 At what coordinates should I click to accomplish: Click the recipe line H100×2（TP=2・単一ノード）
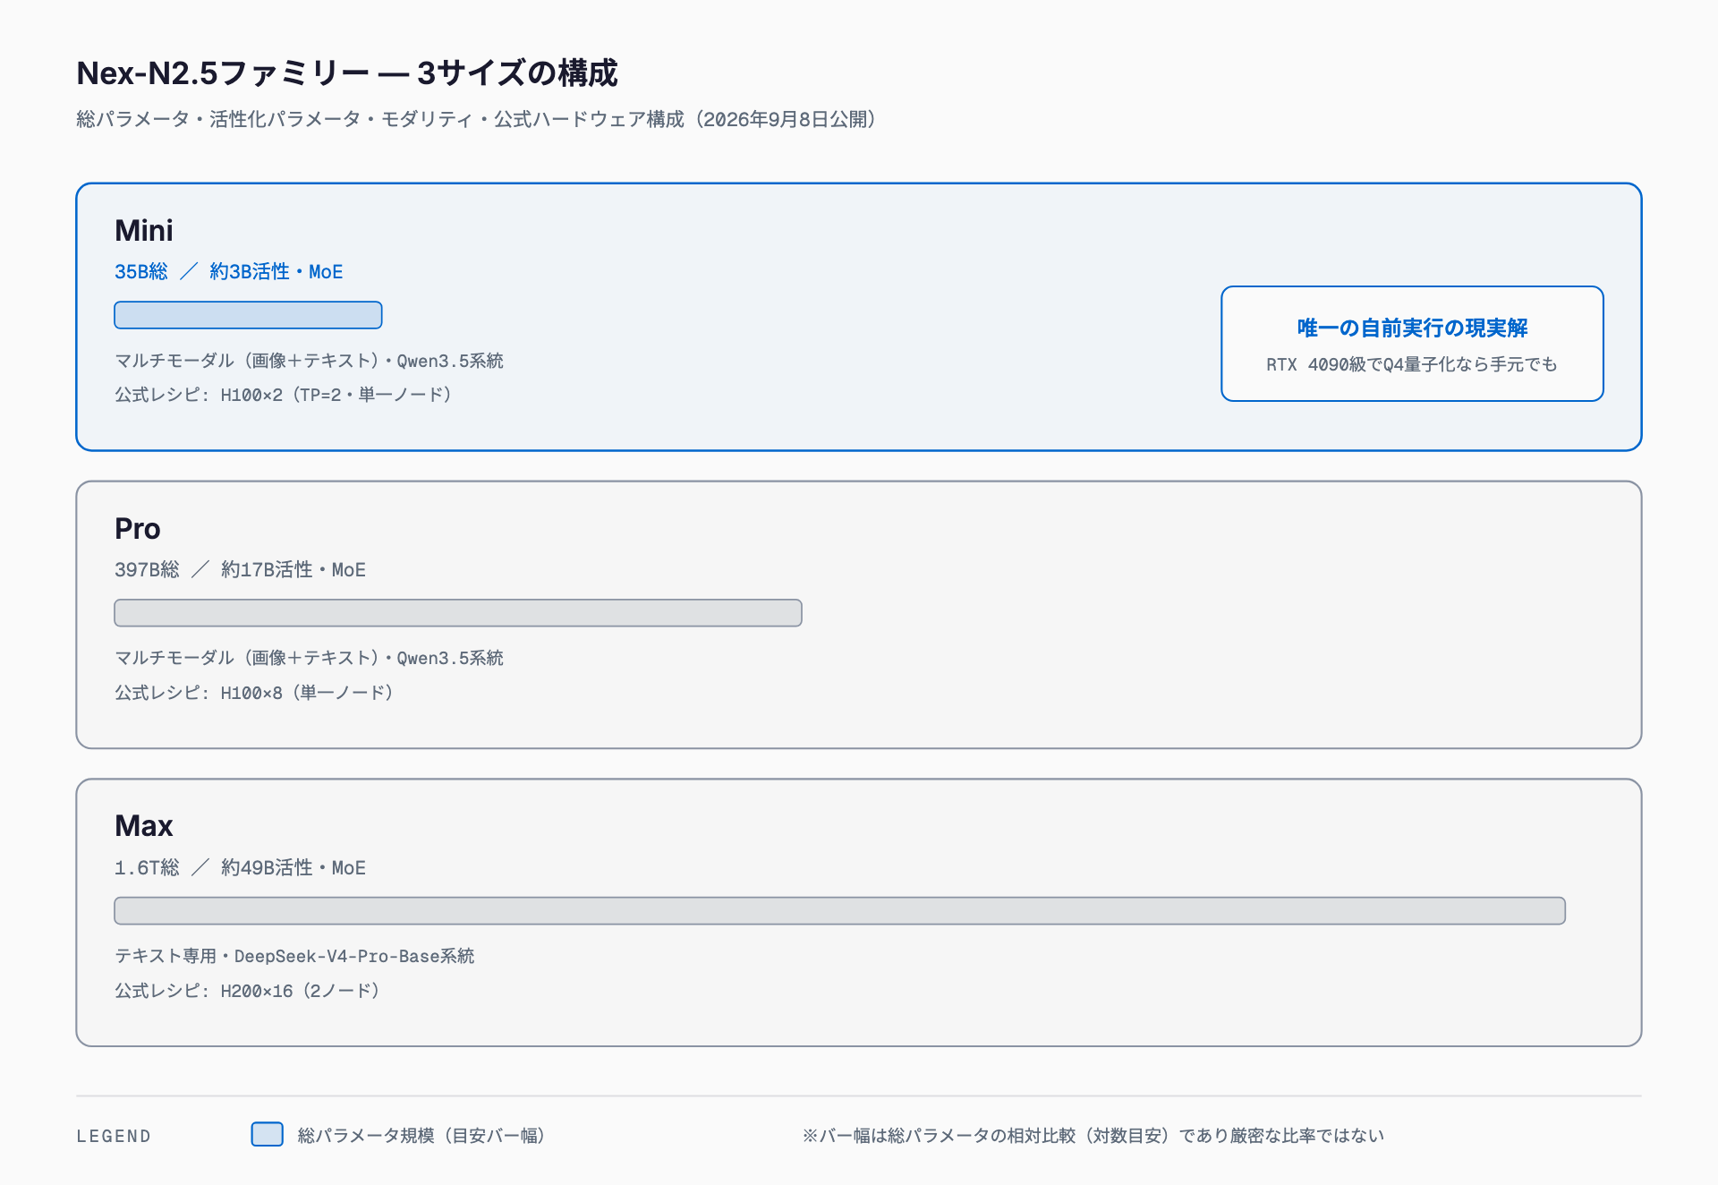tap(284, 395)
